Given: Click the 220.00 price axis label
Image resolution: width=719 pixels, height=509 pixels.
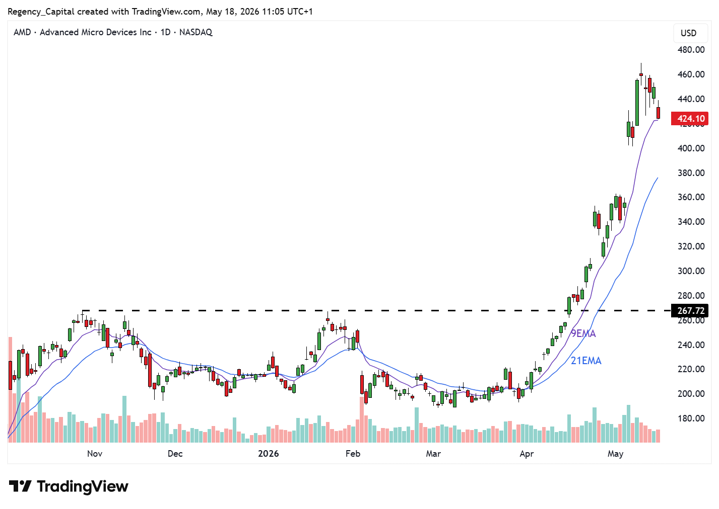Looking at the screenshot, I should point(691,369).
